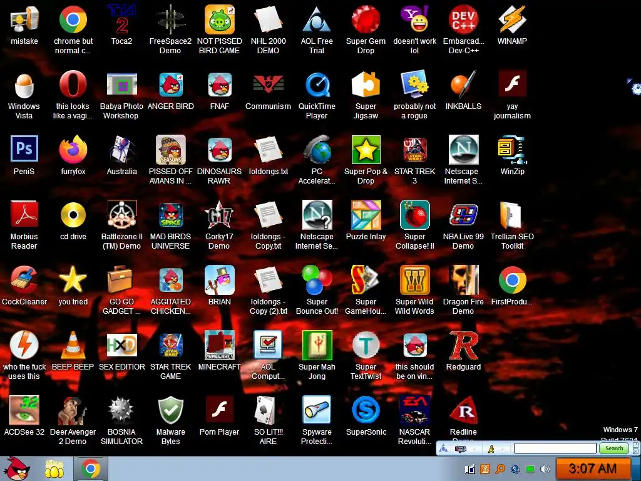Select the Dragon Fire Demo icon

coord(463,280)
